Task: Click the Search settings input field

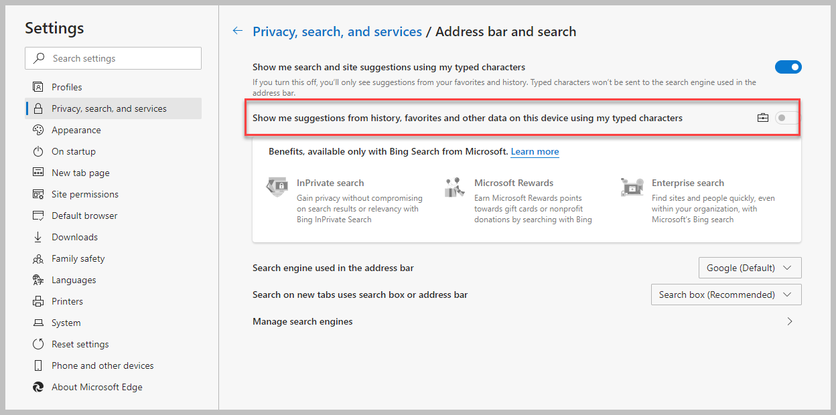Action: point(121,58)
